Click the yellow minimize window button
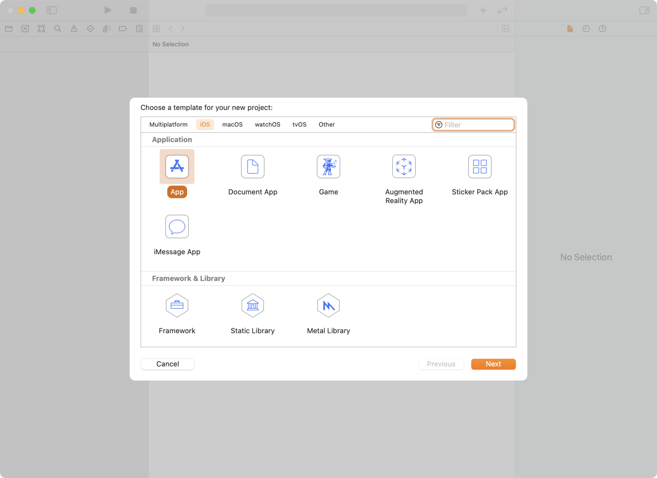This screenshot has height=478, width=657. coord(21,10)
